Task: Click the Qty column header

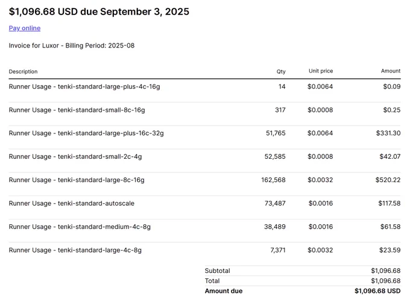Action: 281,72
